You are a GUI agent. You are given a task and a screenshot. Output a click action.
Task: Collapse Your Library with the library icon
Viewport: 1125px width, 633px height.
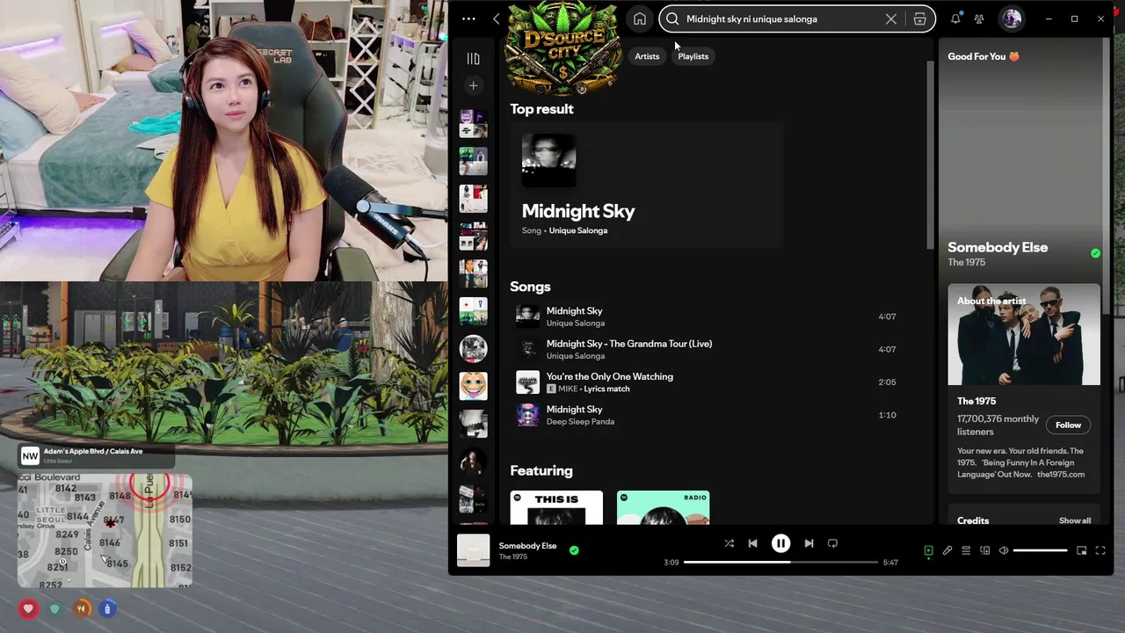(x=473, y=59)
